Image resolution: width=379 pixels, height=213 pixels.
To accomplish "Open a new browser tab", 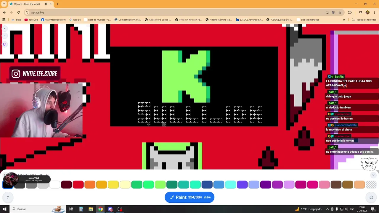I will pyautogui.click(x=57, y=4).
